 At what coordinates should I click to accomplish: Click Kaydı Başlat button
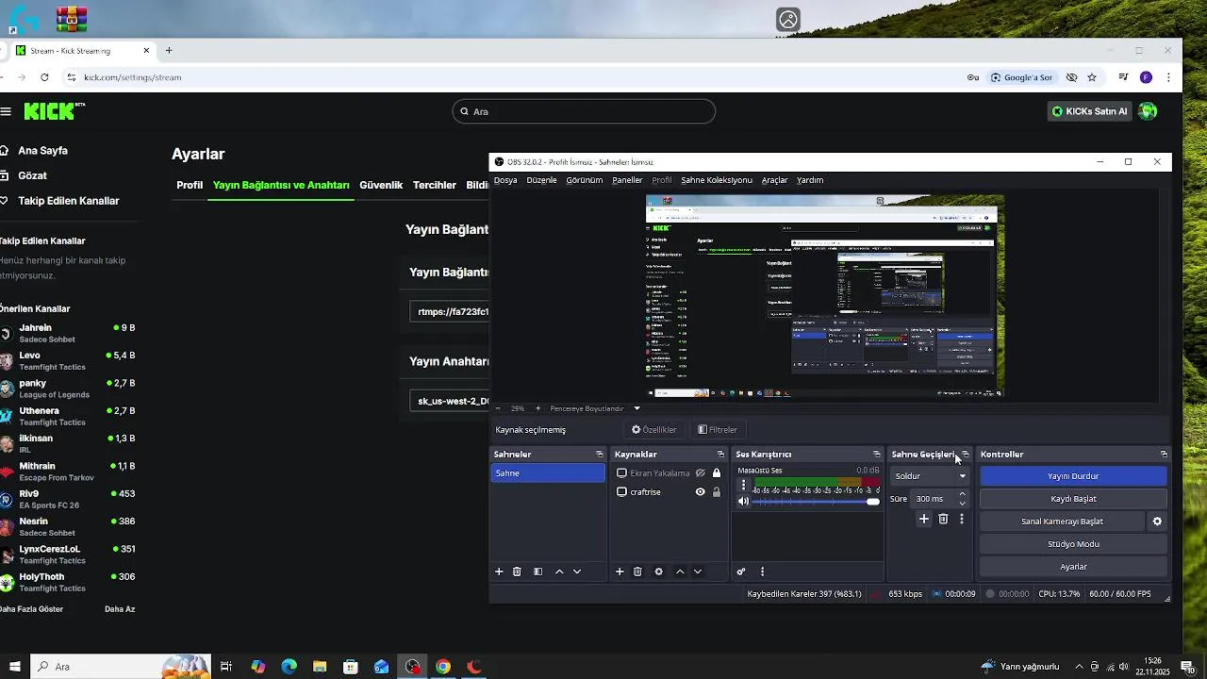pos(1073,499)
